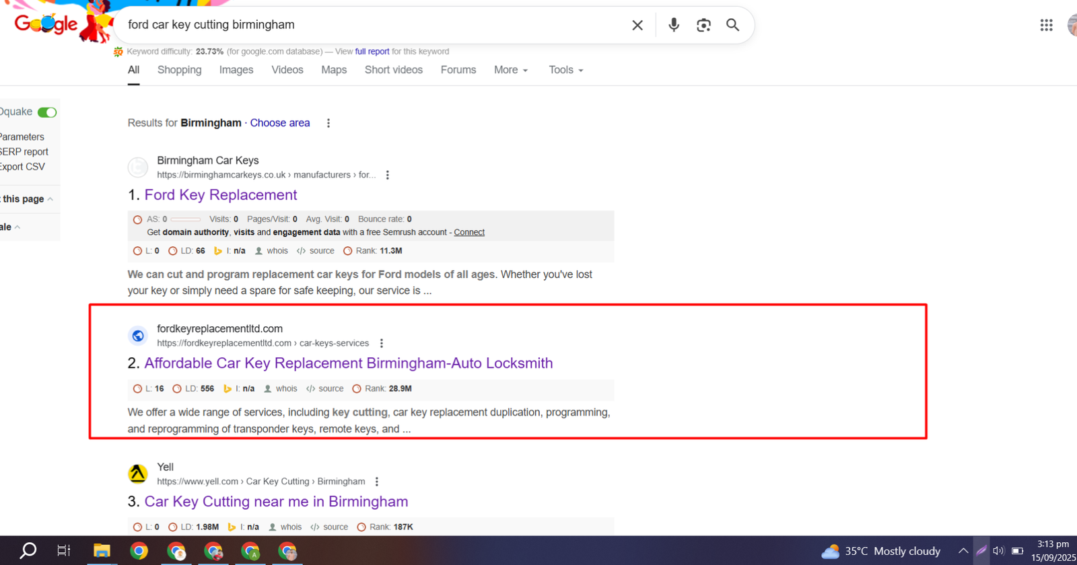This screenshot has height=565, width=1077.
Task: Open the Ford Key Replacement result
Action: pos(221,195)
